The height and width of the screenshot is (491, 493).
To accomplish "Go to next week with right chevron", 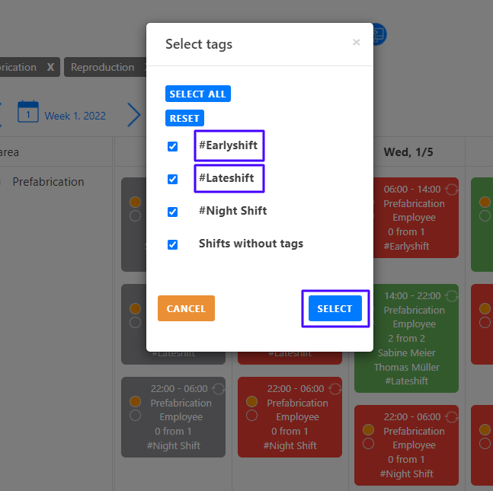I will pos(134,115).
